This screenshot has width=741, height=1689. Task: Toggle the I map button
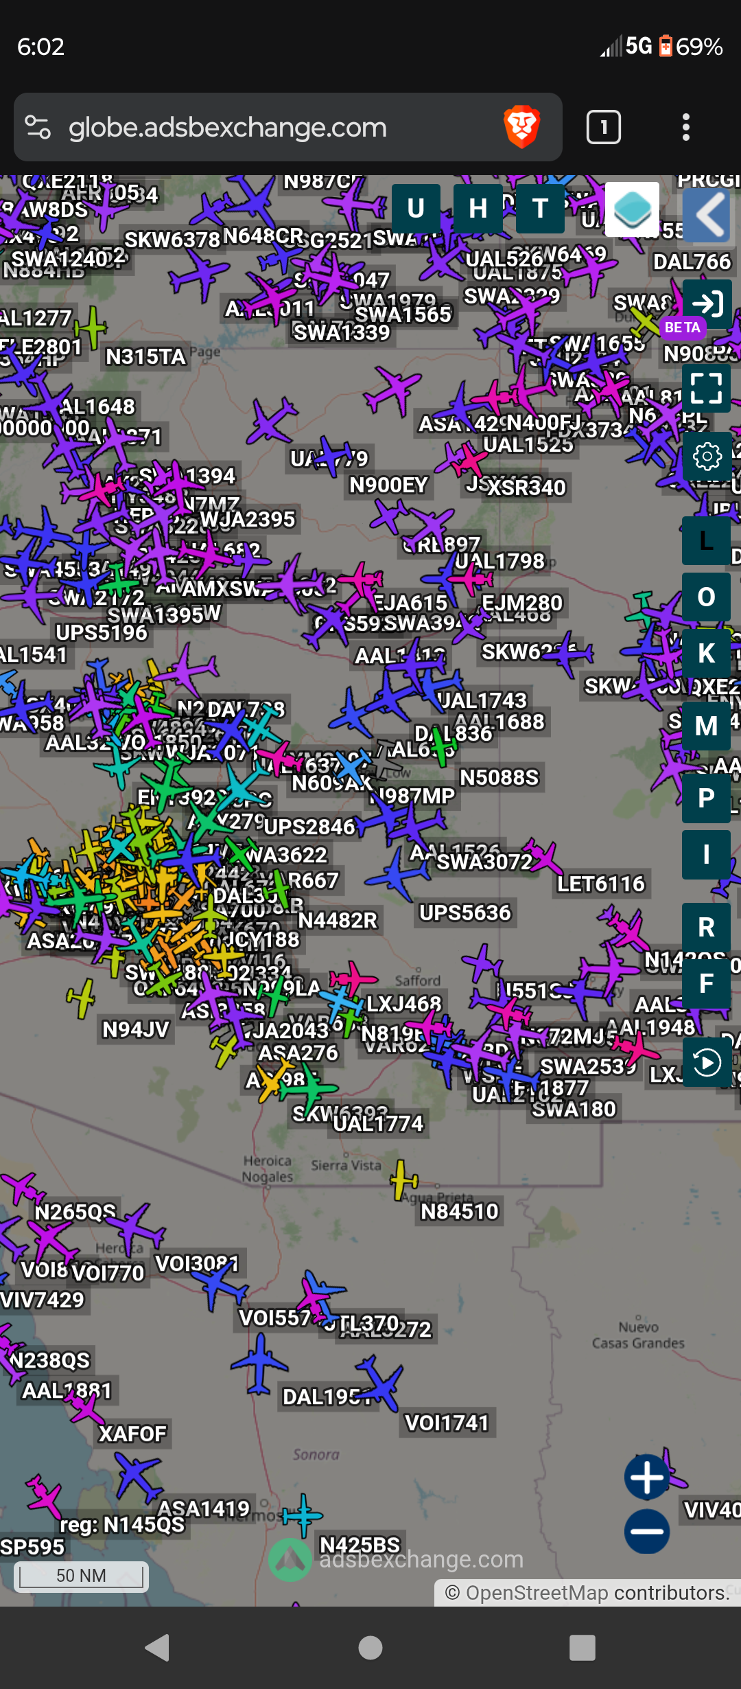click(706, 855)
